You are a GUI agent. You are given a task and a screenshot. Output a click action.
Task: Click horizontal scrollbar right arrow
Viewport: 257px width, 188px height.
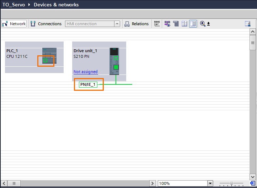(x=152, y=183)
